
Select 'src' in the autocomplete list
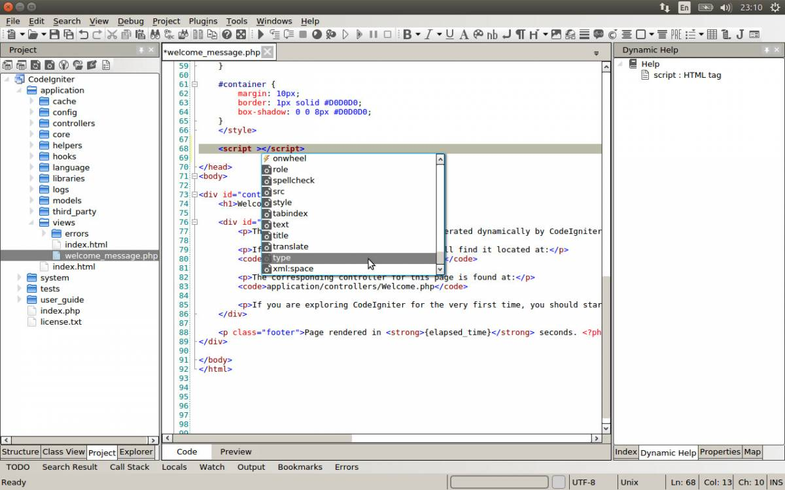pyautogui.click(x=348, y=191)
